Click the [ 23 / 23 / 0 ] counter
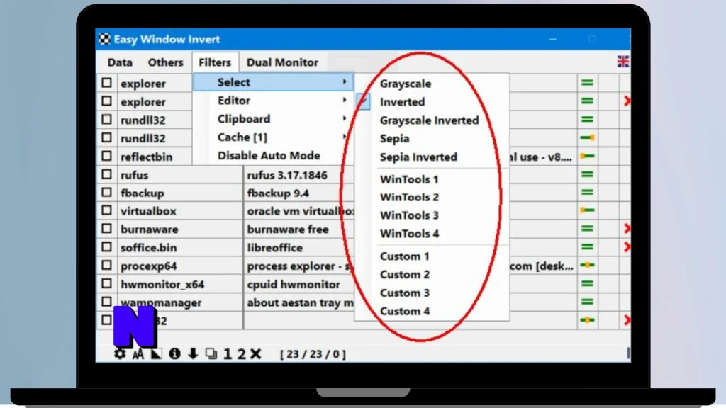This screenshot has width=726, height=408. [x=313, y=354]
